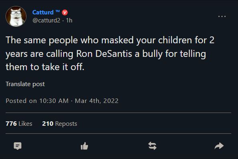Image resolution: width=238 pixels, height=159 pixels.
Task: Click the words Ron DeSantis in post
Action: point(104,54)
